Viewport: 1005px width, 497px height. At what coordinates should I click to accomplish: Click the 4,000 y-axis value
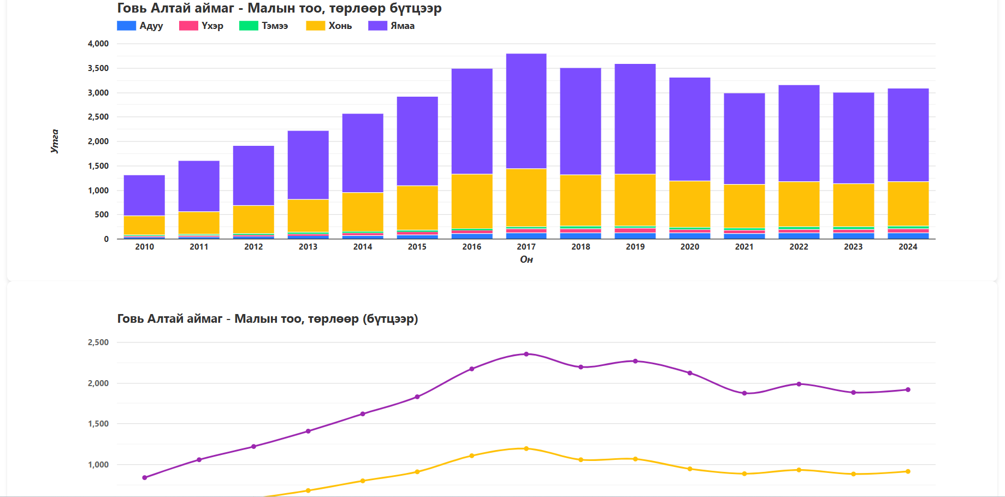point(98,44)
